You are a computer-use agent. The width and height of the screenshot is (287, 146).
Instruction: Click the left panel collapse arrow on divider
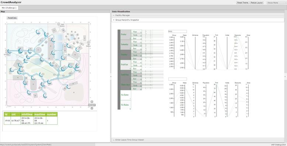point(111,77)
